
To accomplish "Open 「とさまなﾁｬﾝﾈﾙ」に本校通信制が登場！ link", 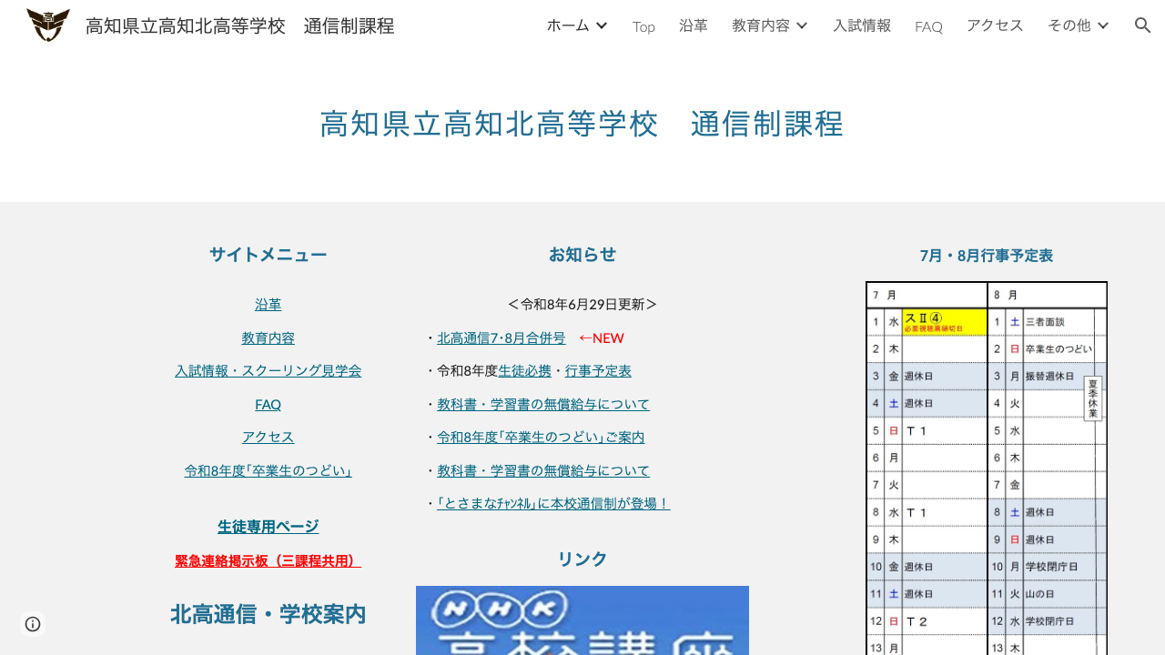I will click(553, 503).
